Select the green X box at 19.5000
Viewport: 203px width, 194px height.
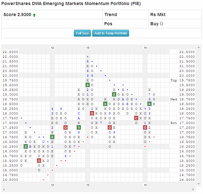(x=87, y=85)
